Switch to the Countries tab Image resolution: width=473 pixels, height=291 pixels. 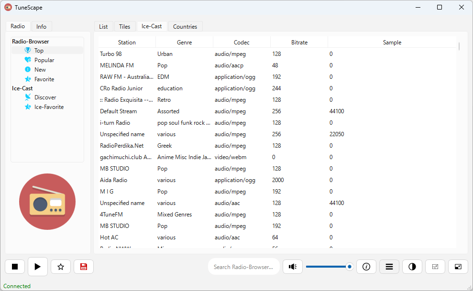[185, 26]
